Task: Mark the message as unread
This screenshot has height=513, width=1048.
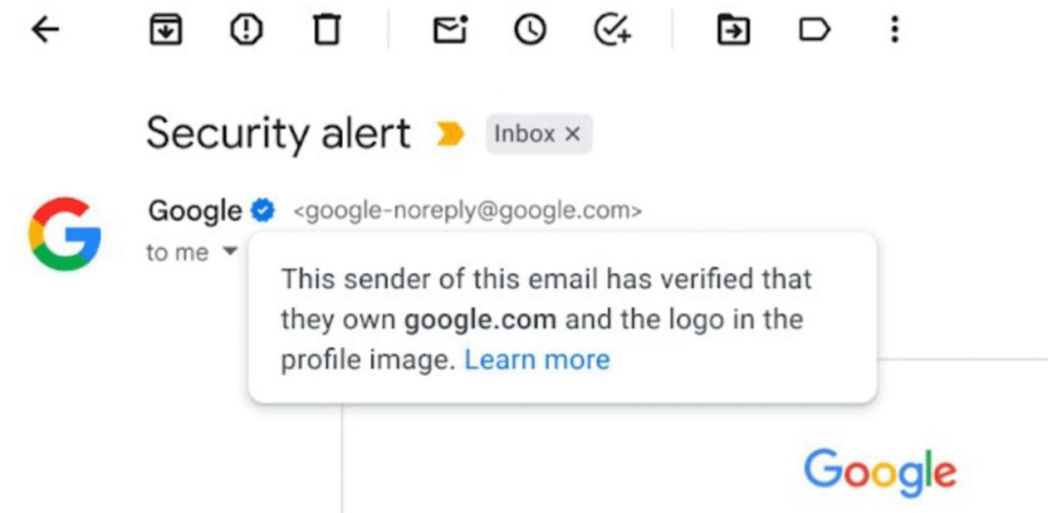Action: click(x=450, y=30)
